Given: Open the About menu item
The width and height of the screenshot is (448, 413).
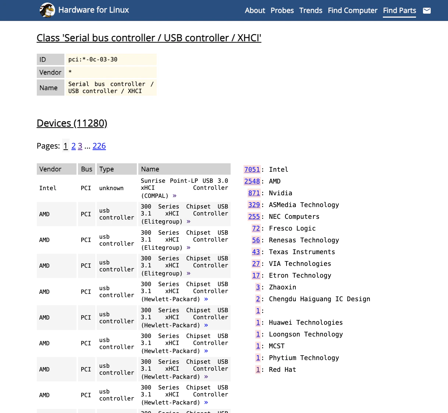Looking at the screenshot, I should tap(255, 11).
